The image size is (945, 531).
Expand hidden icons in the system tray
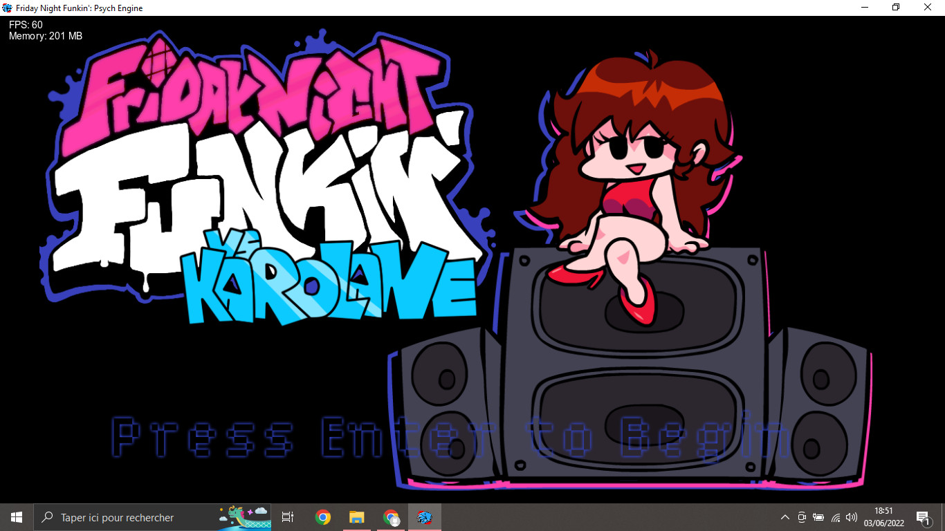pos(785,516)
